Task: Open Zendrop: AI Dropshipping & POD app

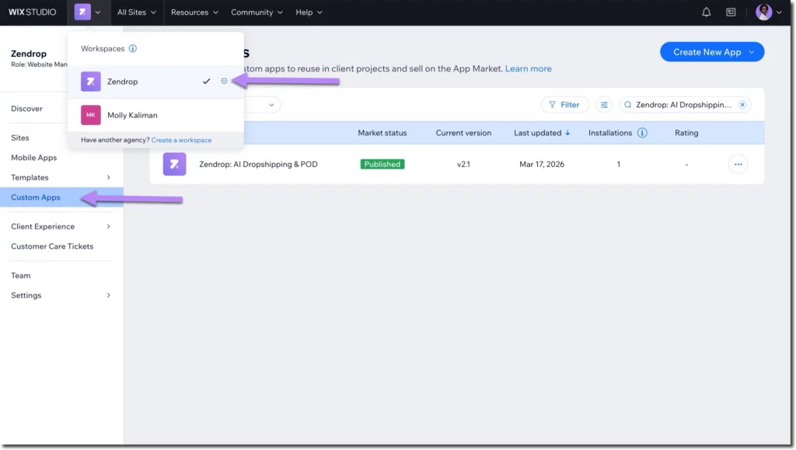Action: (x=258, y=164)
